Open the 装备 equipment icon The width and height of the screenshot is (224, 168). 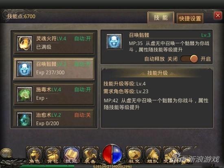(x=90, y=155)
